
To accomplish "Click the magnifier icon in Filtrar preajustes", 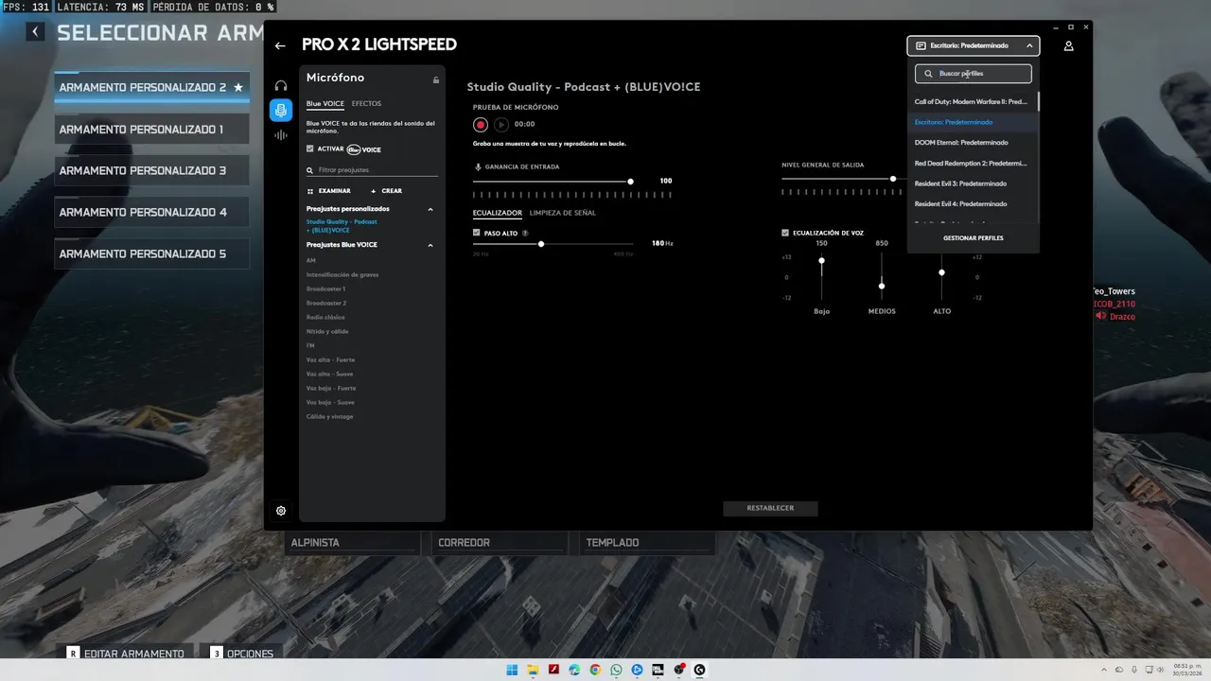I will (310, 170).
